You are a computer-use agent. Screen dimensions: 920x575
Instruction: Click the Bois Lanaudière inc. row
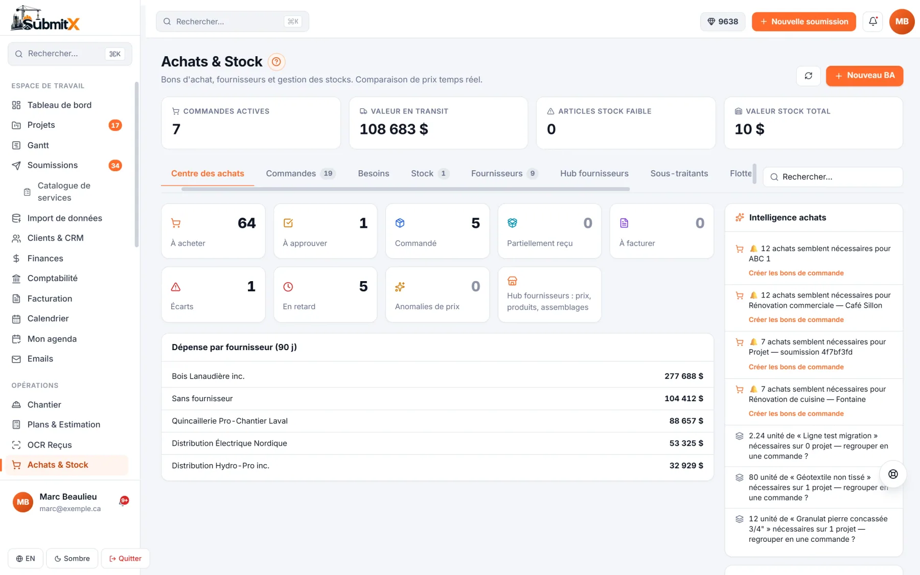[x=438, y=376]
